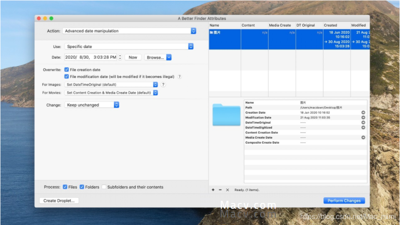
Task: Click arrow icon beside Media Create Date
Action: [363, 137]
